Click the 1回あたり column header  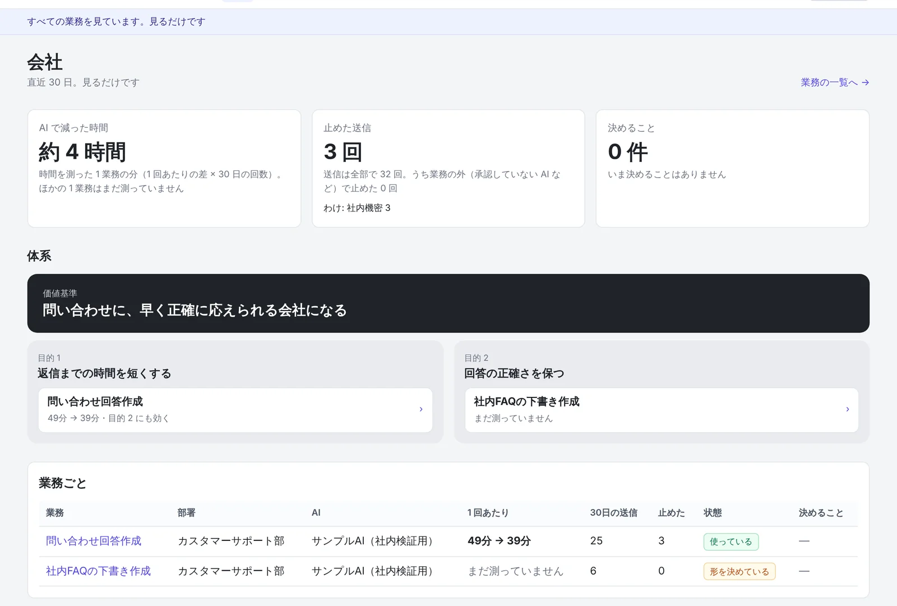pos(488,513)
